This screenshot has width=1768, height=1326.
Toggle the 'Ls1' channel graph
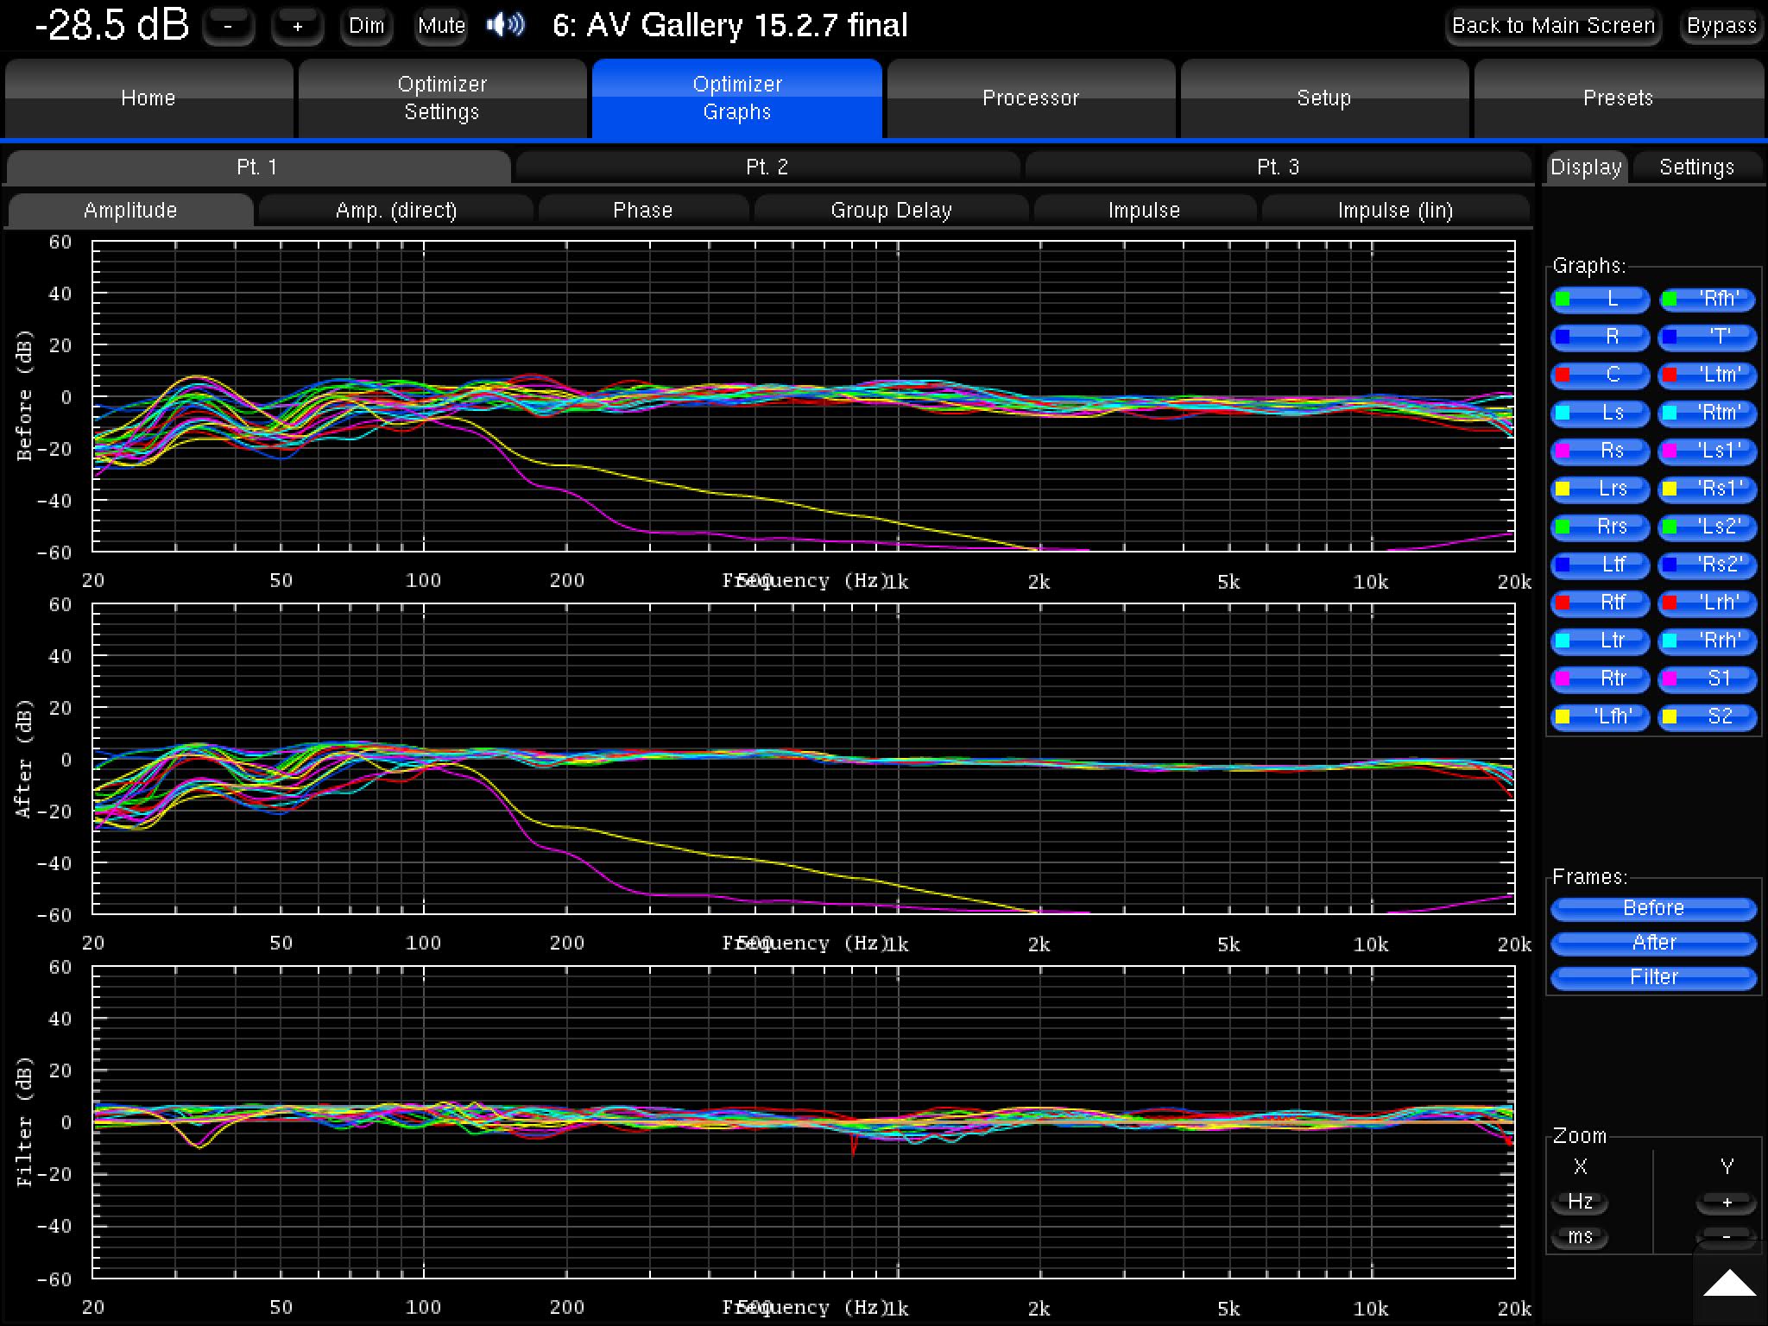[x=1708, y=451]
